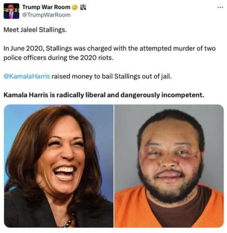Open the mugshot photo with orange jumpsuit
The height and width of the screenshot is (233, 227).
169,166
